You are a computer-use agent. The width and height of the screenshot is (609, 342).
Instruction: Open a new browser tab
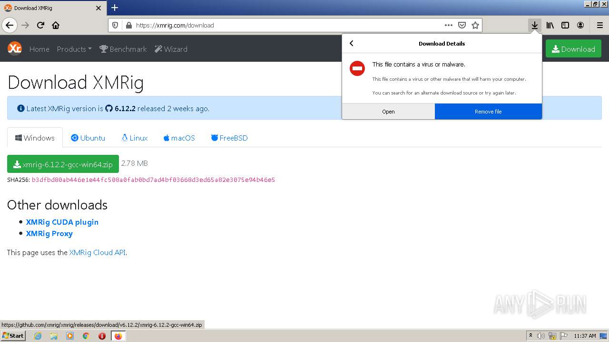(x=115, y=8)
